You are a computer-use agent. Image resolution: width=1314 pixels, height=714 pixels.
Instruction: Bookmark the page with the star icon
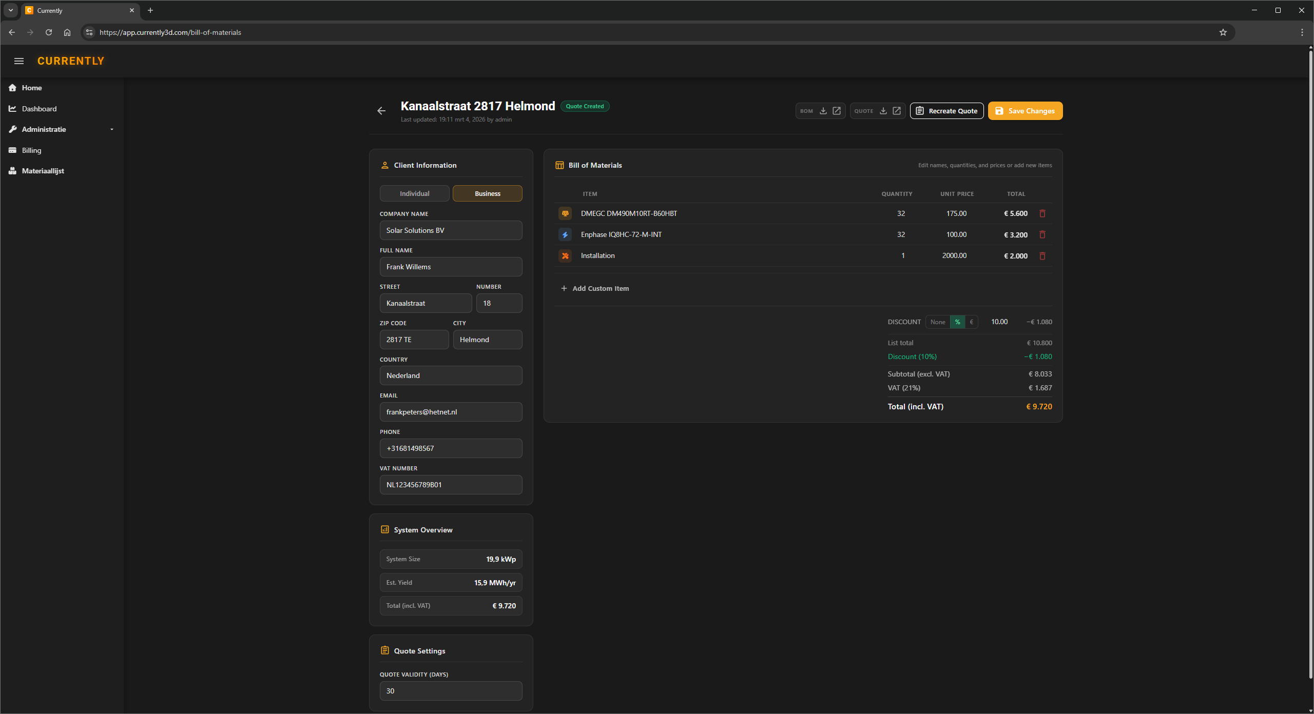coord(1223,32)
